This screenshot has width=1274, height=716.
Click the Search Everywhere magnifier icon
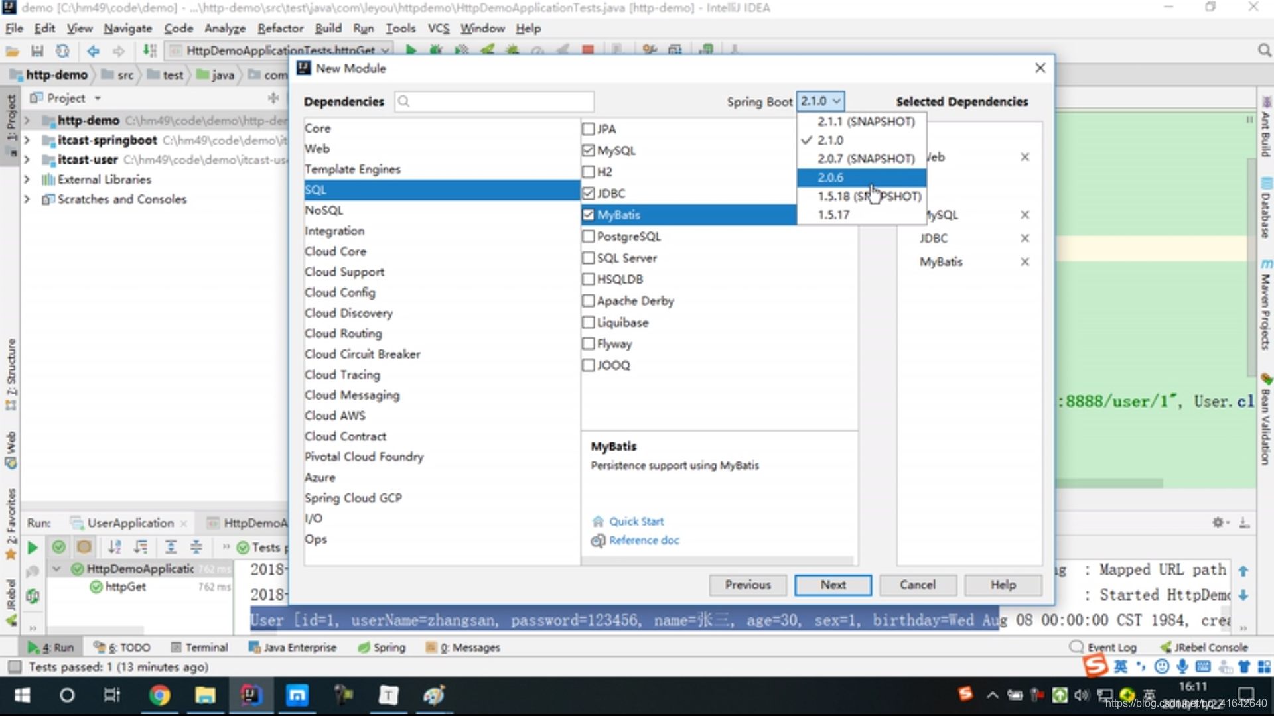1264,50
